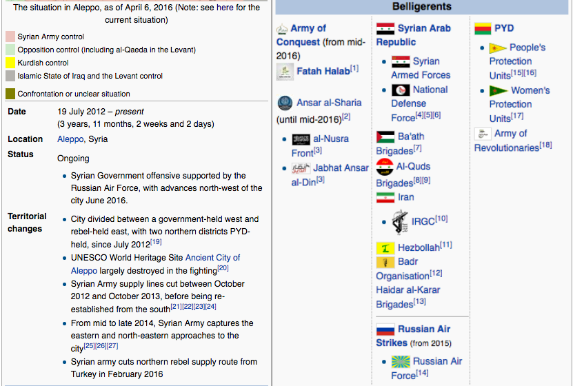This screenshot has width=573, height=386.
Task: Click the People's Protection Units pennant icon
Action: tap(498, 48)
